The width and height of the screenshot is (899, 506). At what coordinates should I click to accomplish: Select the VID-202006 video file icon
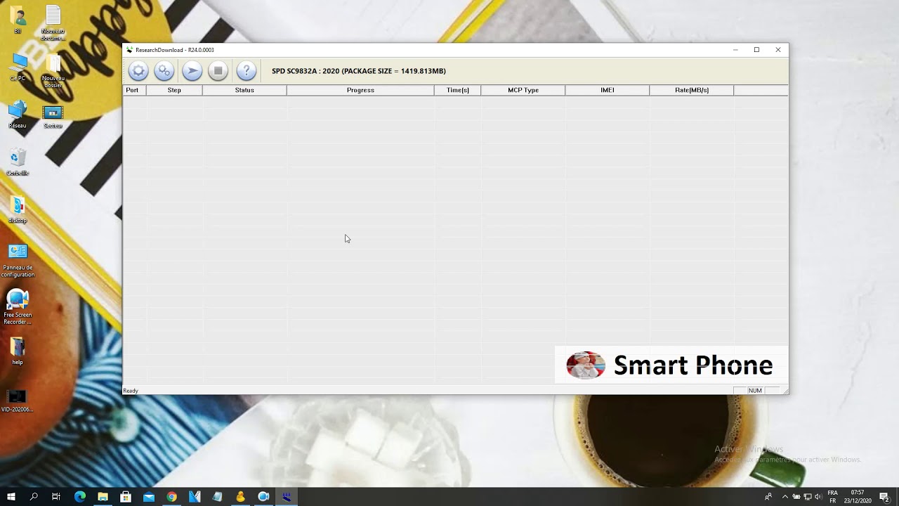click(18, 399)
